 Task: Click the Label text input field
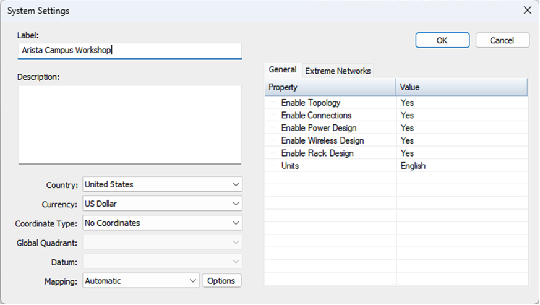pos(129,51)
